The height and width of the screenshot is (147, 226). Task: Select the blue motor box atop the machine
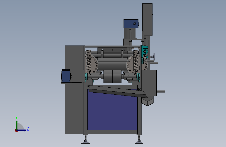pos(131,24)
